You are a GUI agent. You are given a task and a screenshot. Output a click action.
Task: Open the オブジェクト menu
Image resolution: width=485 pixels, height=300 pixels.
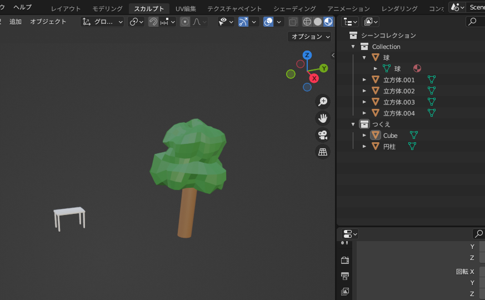(x=48, y=22)
